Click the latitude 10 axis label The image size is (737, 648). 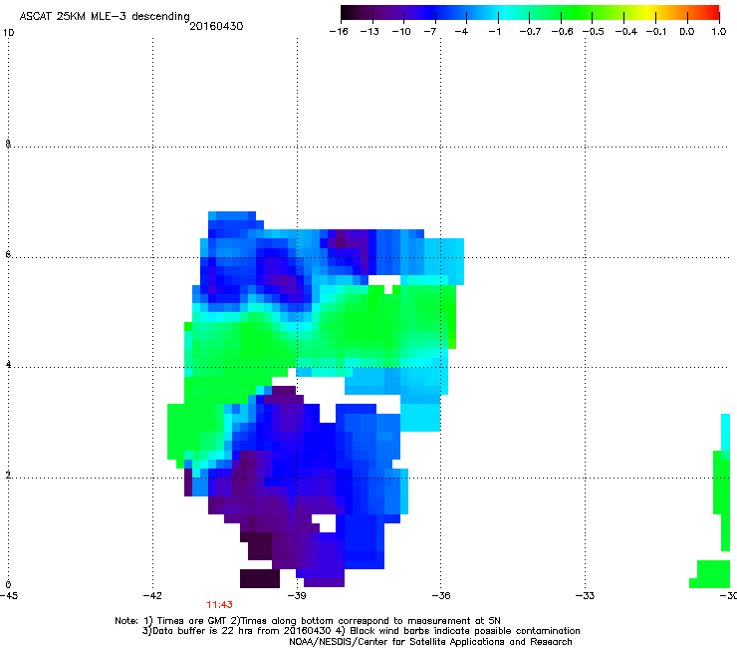coord(8,33)
